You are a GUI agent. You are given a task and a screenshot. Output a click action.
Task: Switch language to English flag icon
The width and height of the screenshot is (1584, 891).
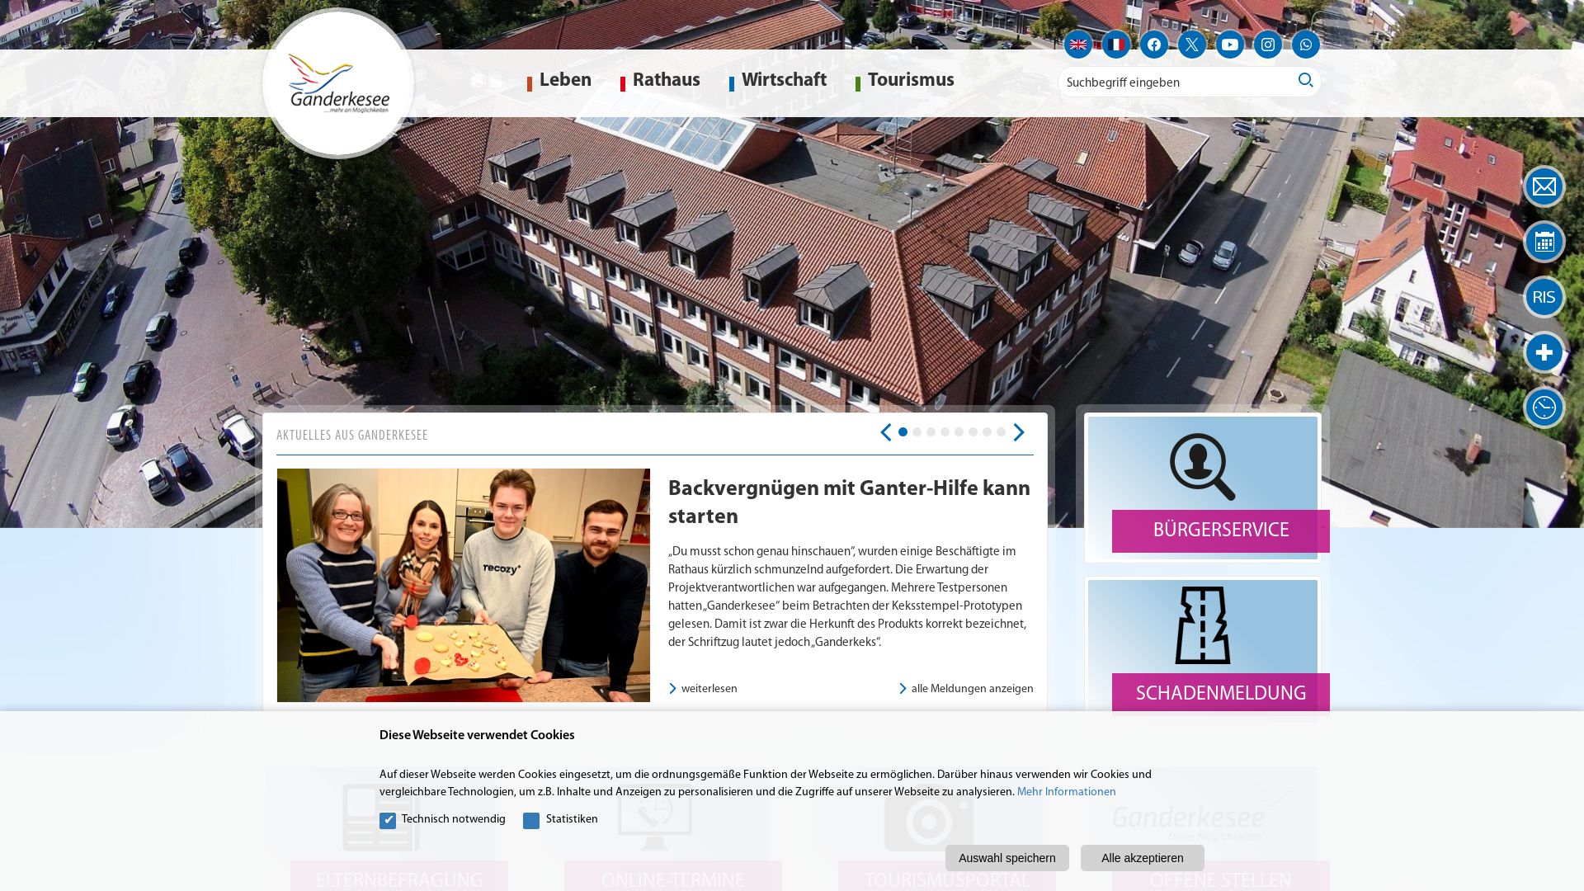[x=1077, y=45]
